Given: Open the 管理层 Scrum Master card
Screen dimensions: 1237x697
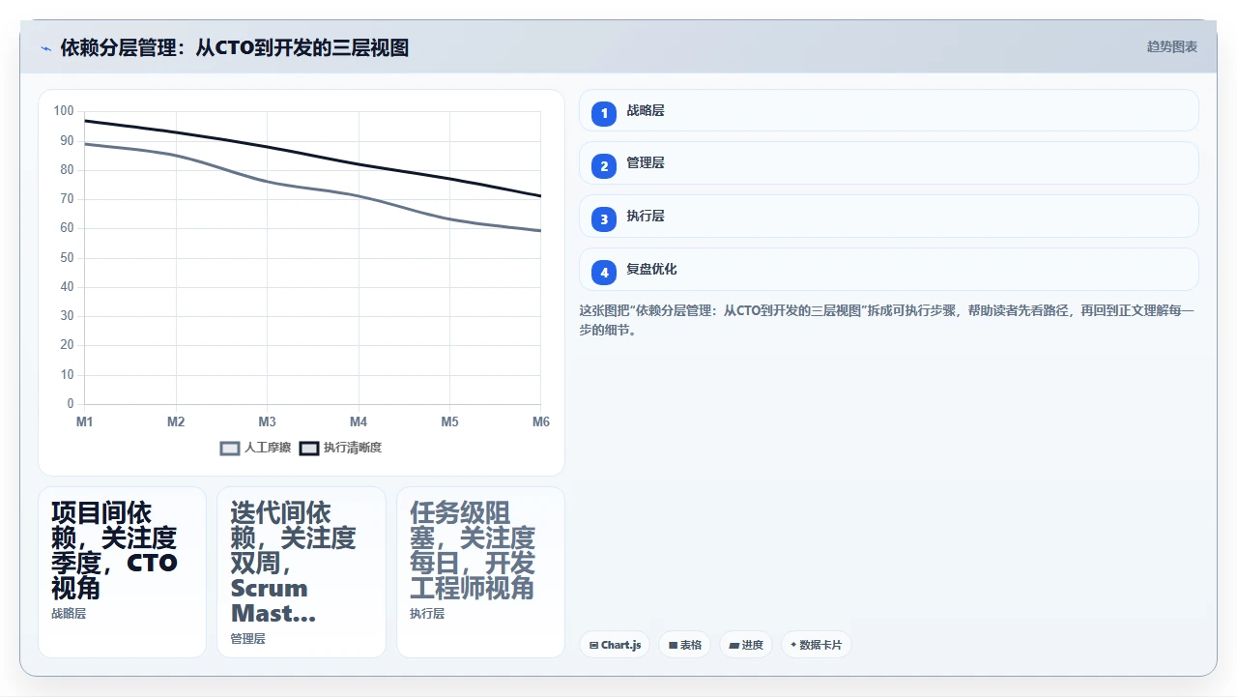Looking at the screenshot, I should pyautogui.click(x=302, y=572).
